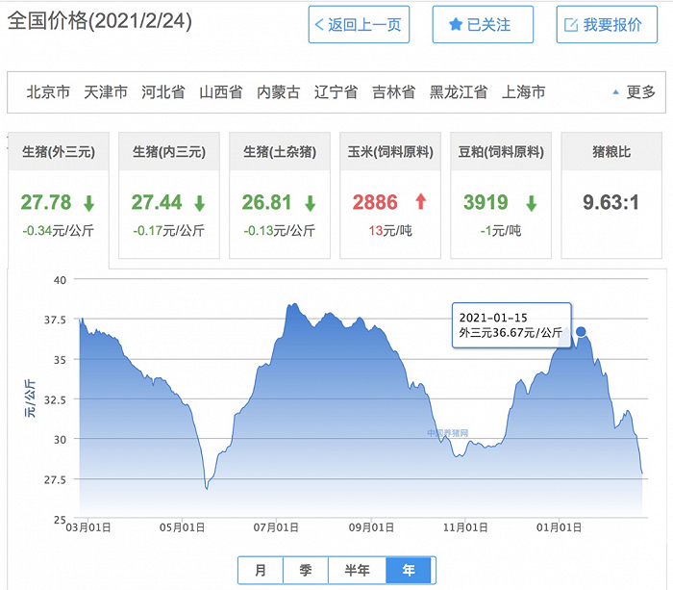Viewport: 673px width, 590px height.
Task: Click the -0.13元/公斤 change text
Action: [x=280, y=231]
